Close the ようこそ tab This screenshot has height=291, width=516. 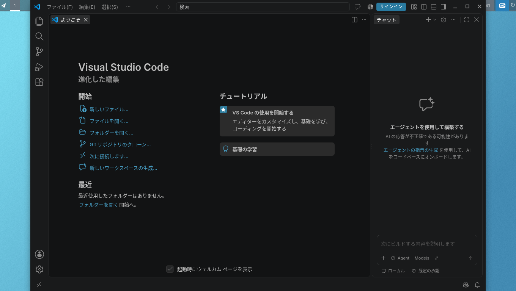pos(86,20)
